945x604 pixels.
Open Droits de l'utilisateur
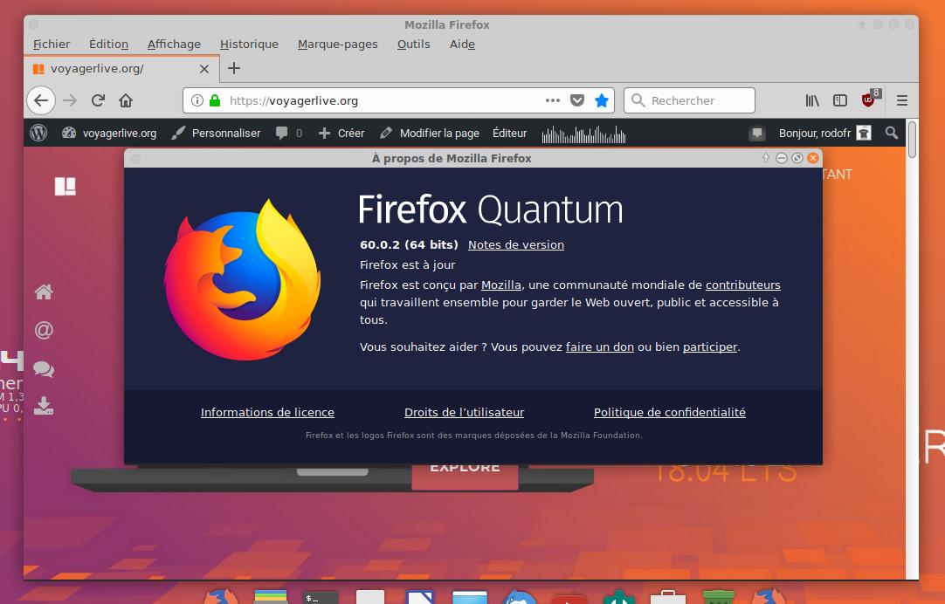coord(464,413)
